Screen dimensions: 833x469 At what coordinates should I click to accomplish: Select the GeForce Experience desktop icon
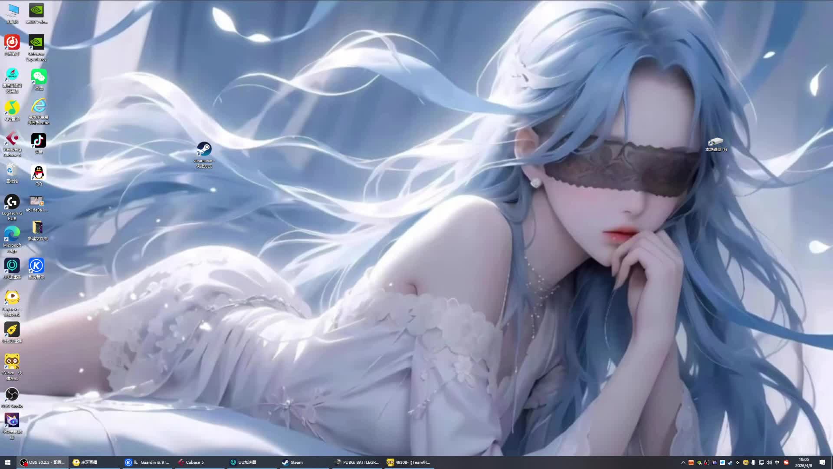point(36,42)
